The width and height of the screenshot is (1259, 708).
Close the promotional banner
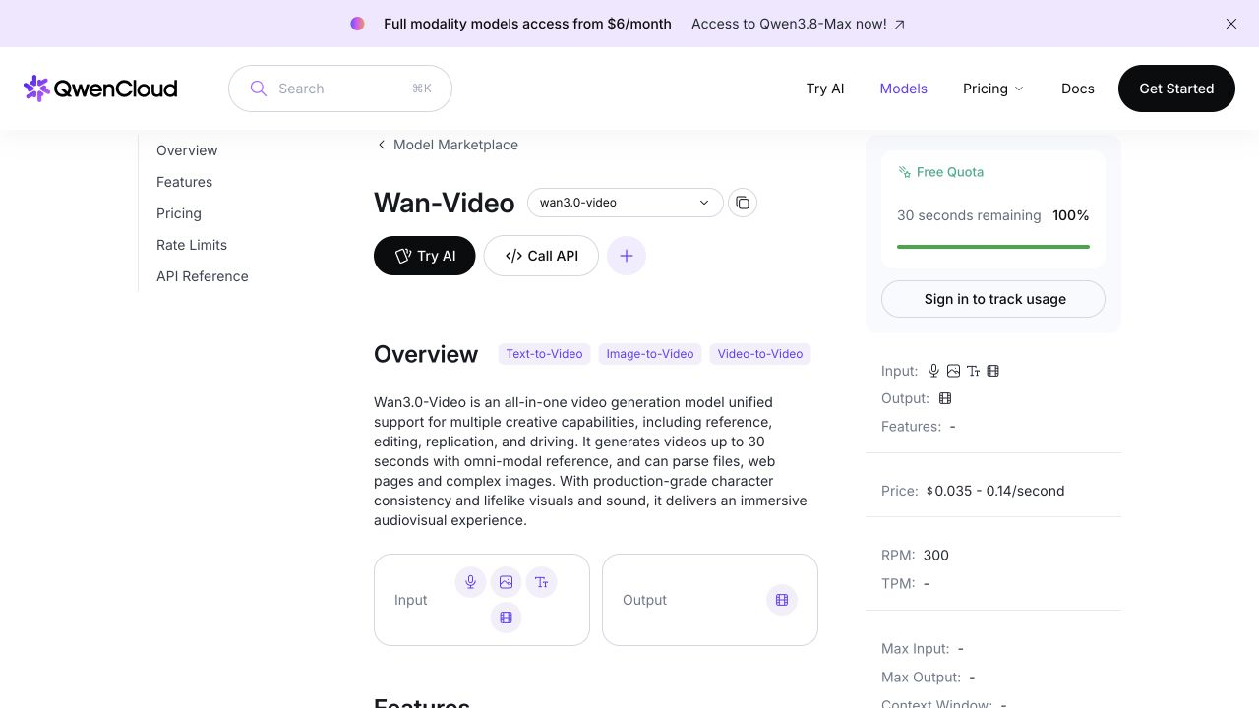(1231, 24)
